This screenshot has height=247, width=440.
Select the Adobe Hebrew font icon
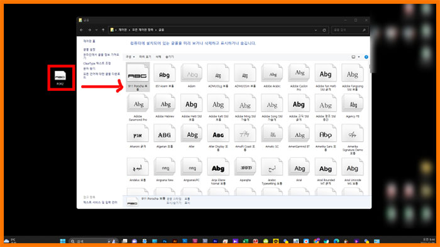pyautogui.click(x=165, y=103)
